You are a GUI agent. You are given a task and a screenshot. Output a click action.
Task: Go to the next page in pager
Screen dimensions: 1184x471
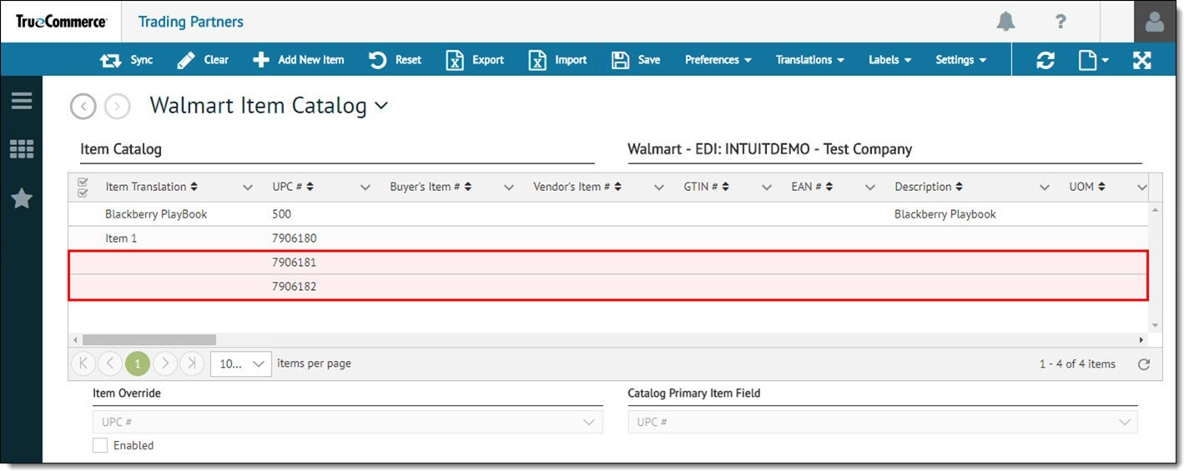coord(165,363)
